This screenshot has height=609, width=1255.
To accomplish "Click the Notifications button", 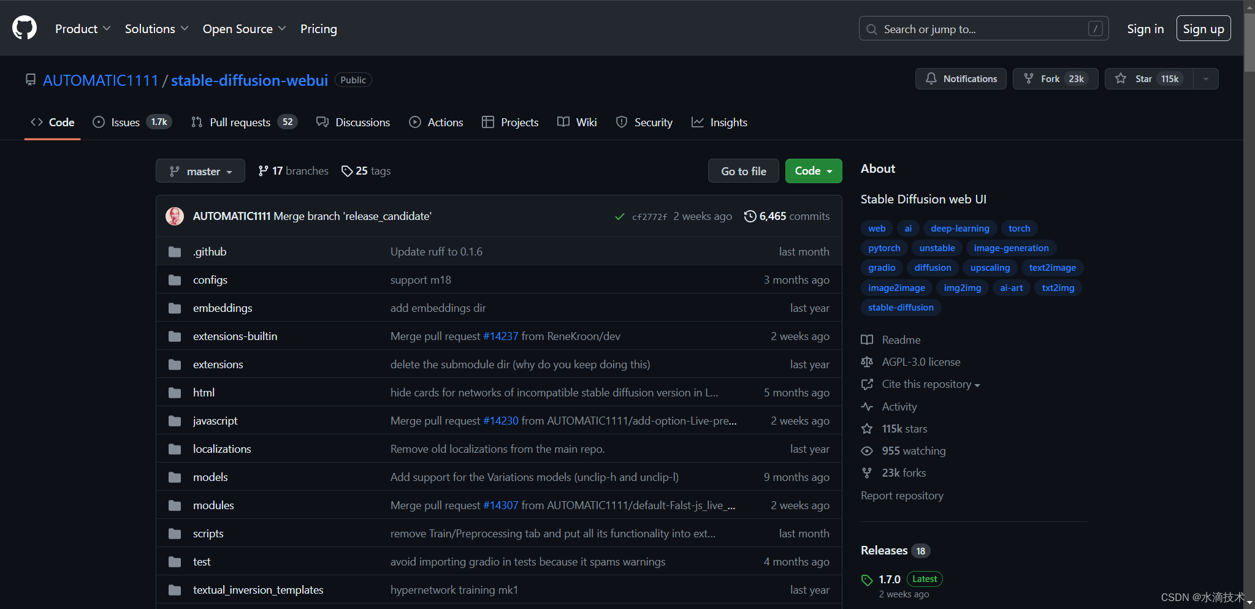I will (961, 78).
